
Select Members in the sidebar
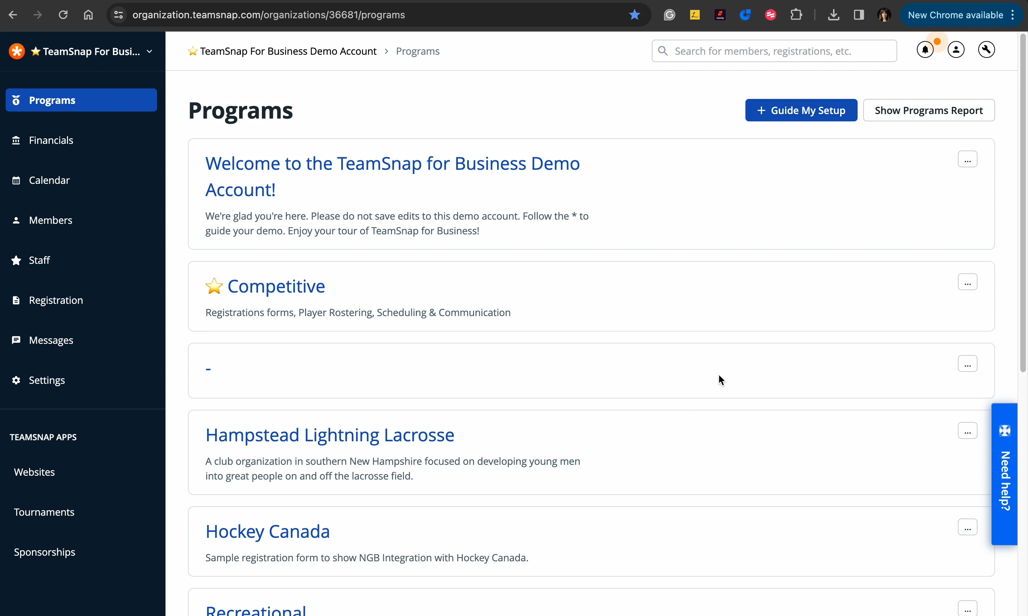81,220
